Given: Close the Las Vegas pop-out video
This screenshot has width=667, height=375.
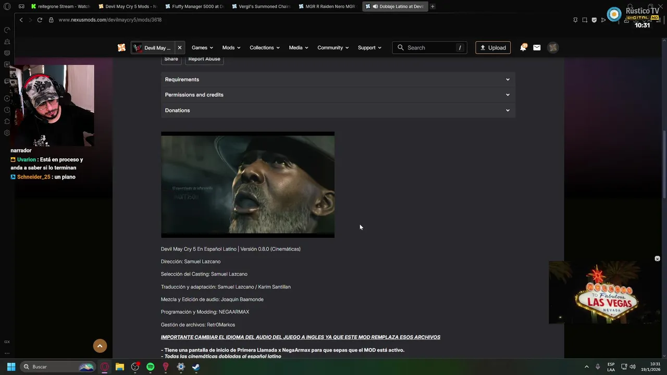Looking at the screenshot, I should click(657, 259).
